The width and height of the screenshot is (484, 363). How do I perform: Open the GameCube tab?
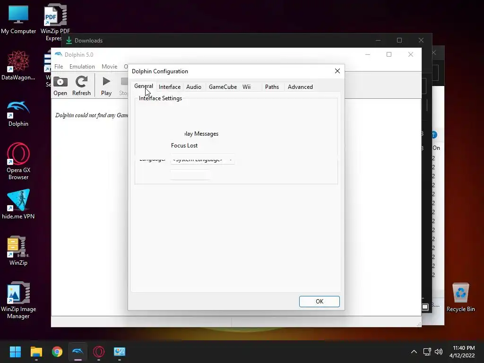(x=223, y=87)
